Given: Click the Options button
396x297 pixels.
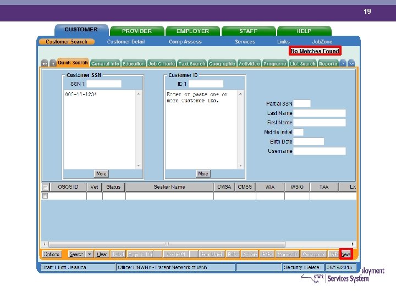Looking at the screenshot, I should click(52, 254).
